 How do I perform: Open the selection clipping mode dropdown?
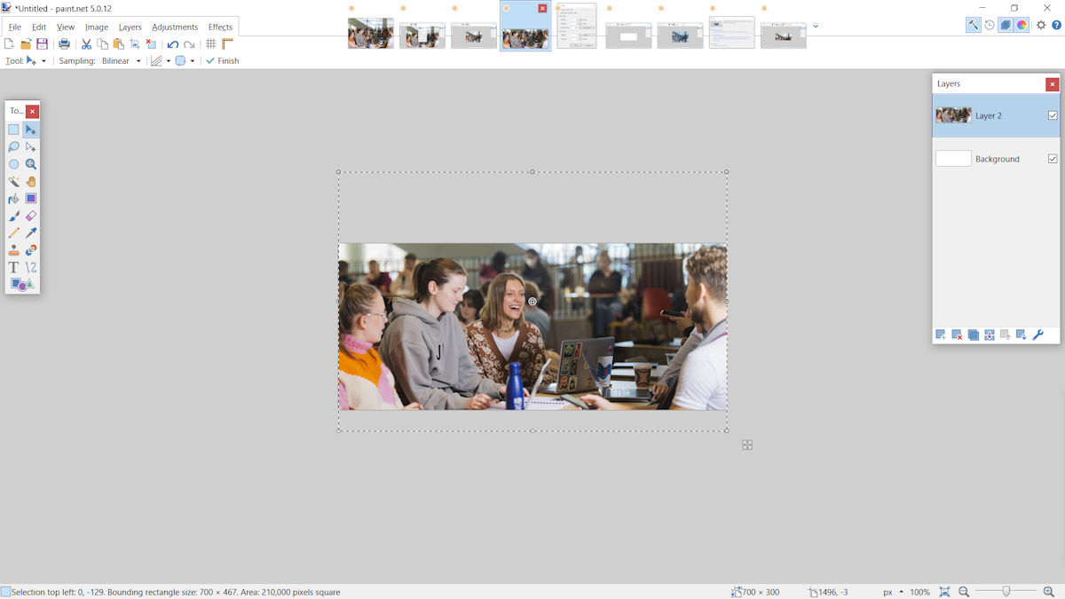coord(185,61)
